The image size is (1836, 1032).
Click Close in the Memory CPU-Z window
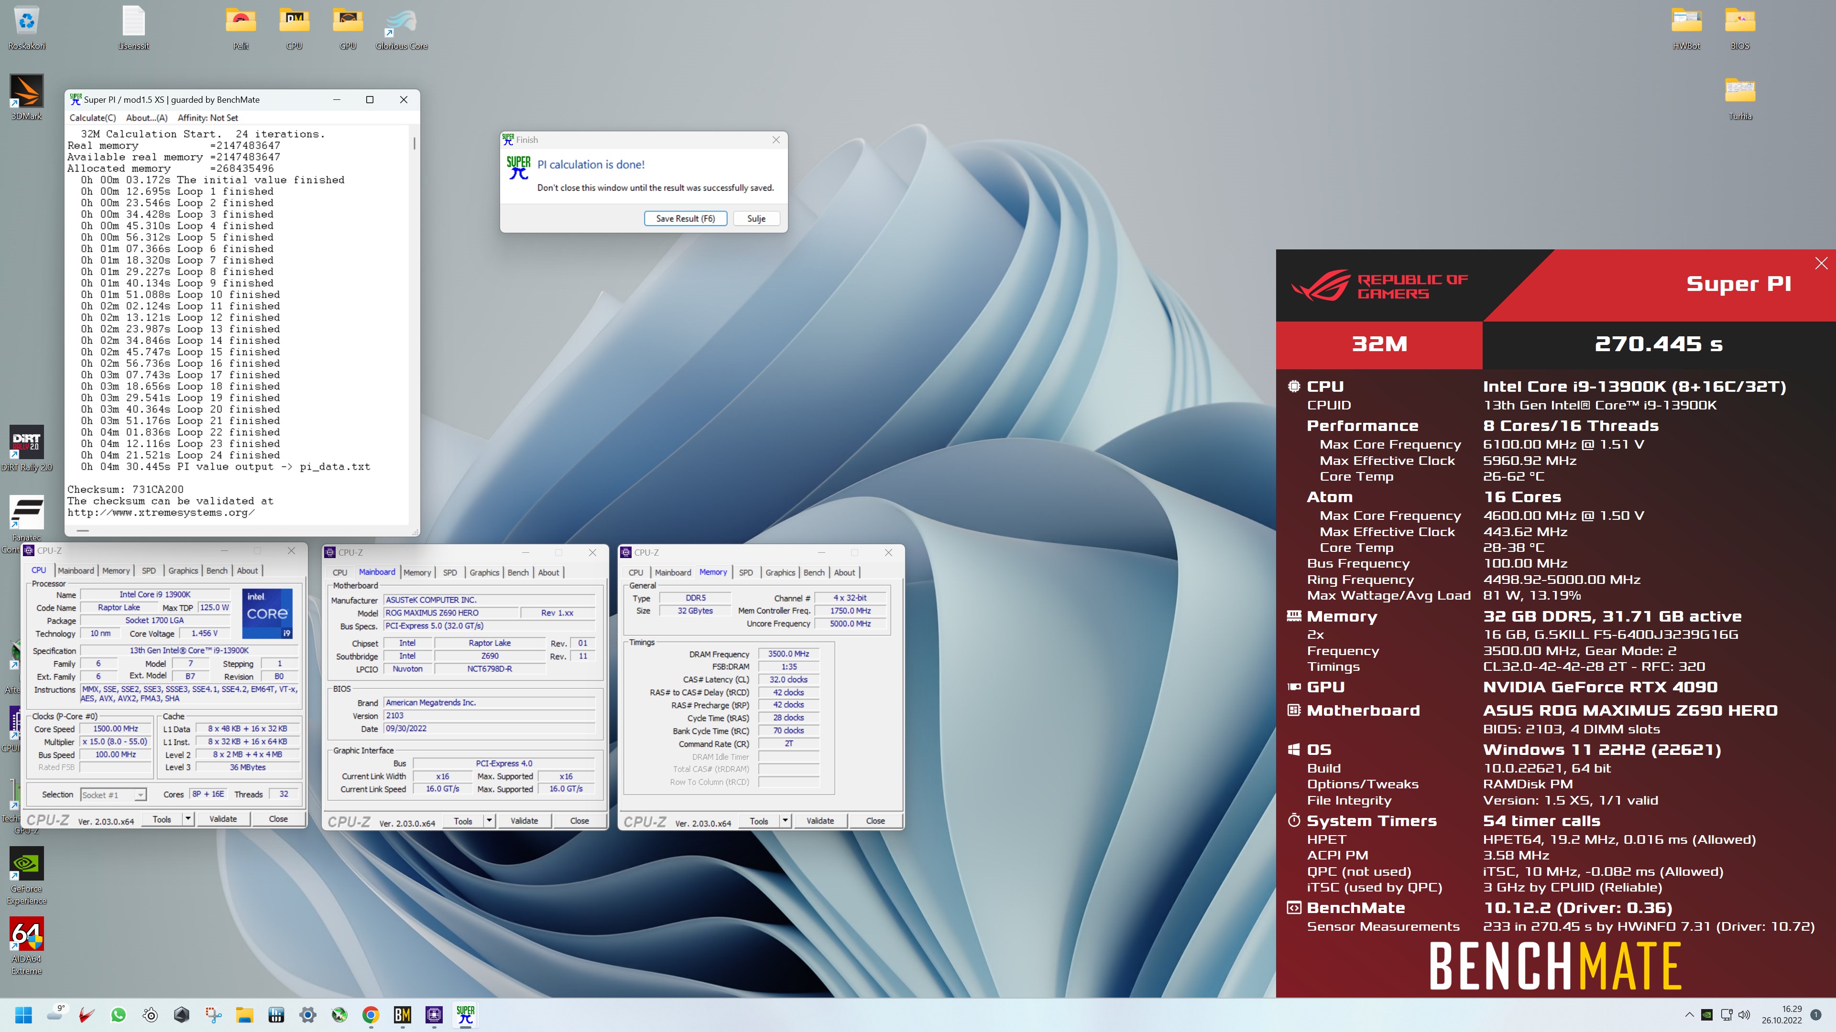875,820
